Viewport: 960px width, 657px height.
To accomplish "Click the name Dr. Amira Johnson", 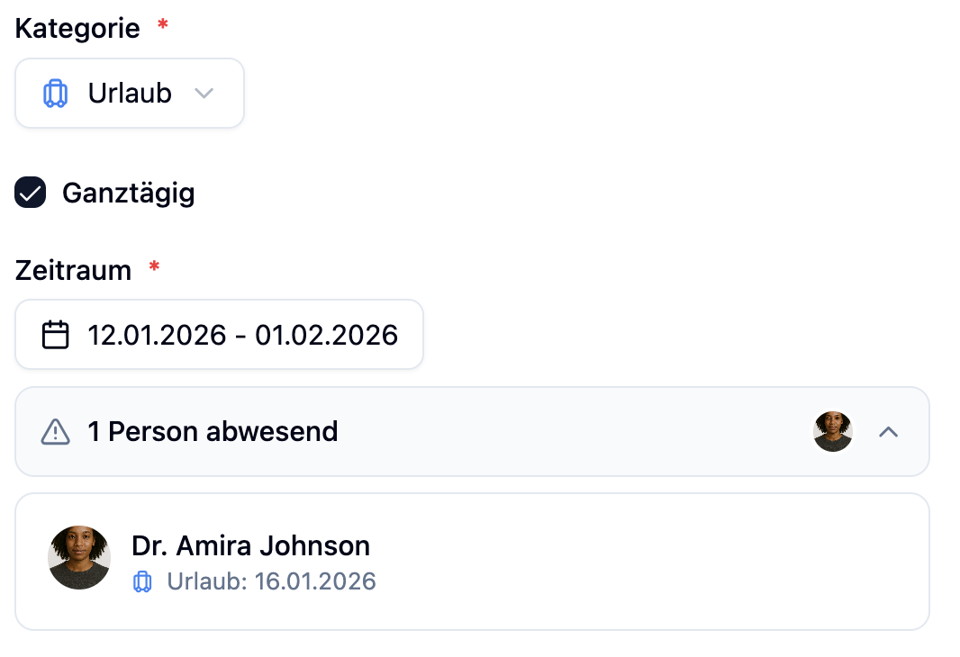I will coord(250,545).
